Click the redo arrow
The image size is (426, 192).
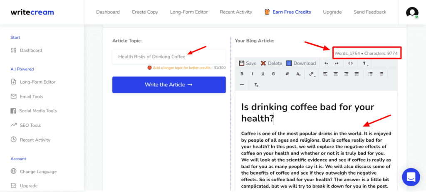(337, 63)
